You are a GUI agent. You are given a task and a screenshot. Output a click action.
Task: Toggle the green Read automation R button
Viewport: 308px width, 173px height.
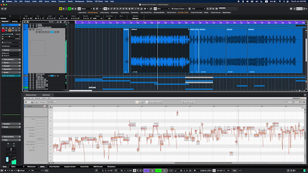coord(69,9)
